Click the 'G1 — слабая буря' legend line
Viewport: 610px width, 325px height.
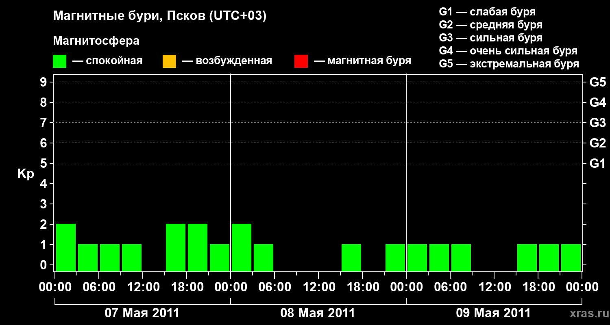pos(487,12)
